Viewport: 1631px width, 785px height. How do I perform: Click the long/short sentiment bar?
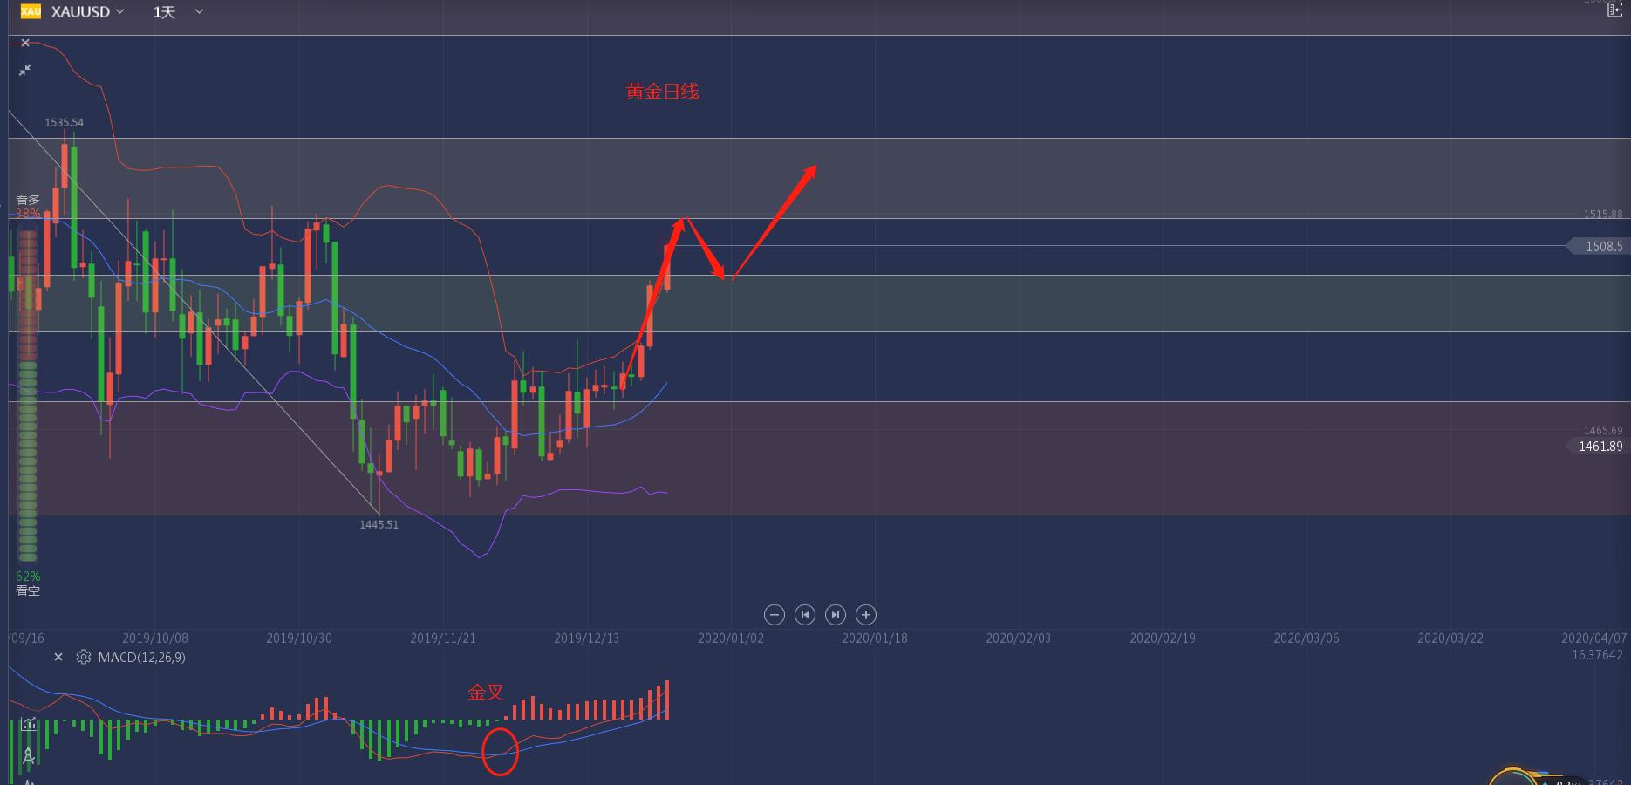[28, 395]
